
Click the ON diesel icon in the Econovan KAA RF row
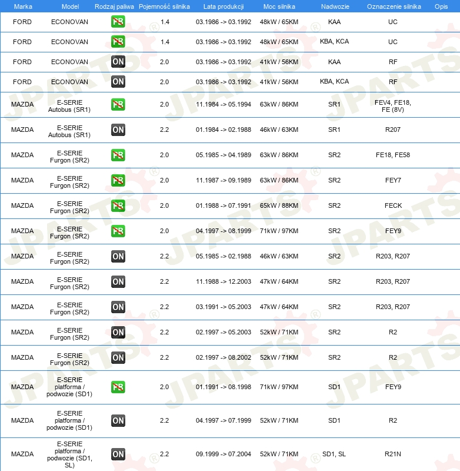pos(118,62)
